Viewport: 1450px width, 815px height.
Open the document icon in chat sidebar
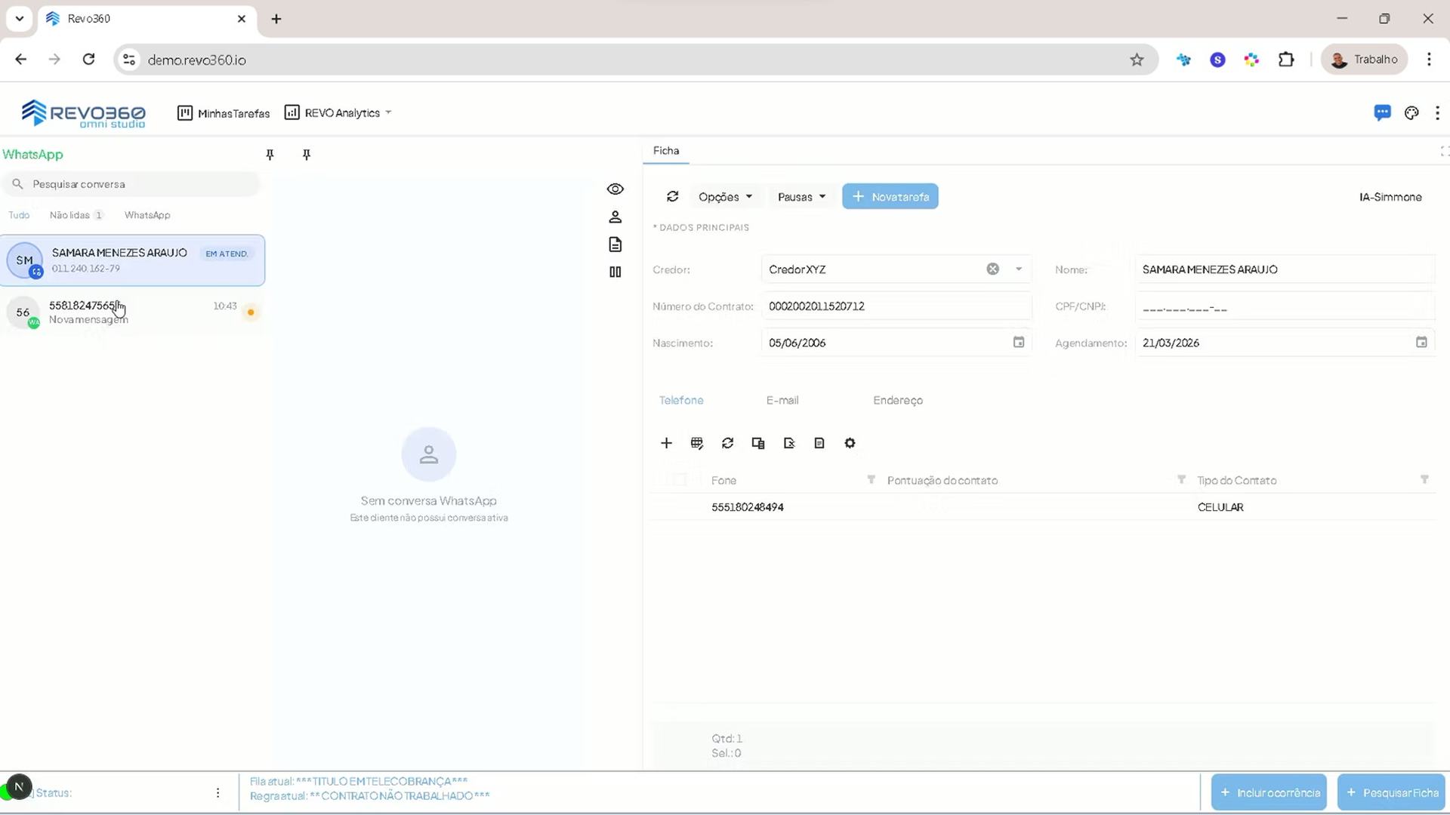pyautogui.click(x=615, y=244)
